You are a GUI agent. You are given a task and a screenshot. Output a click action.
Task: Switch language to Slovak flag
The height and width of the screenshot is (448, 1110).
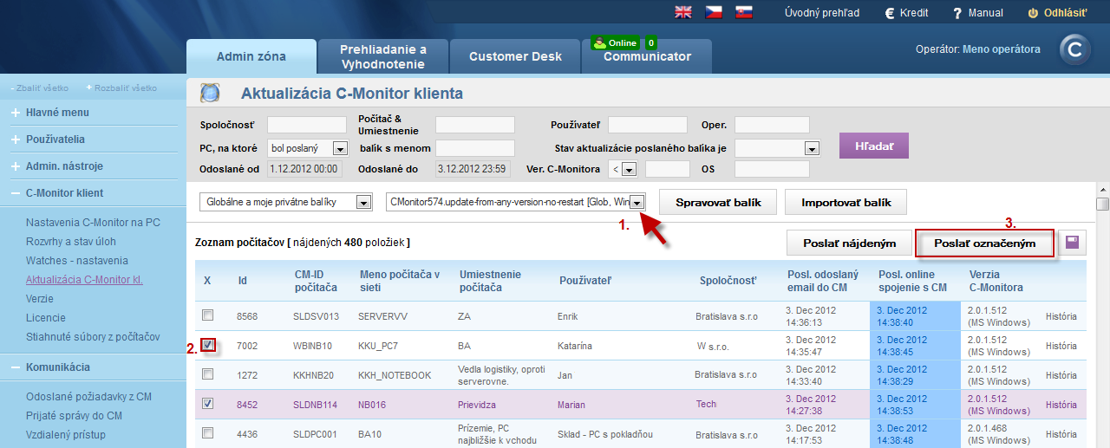coord(743,12)
